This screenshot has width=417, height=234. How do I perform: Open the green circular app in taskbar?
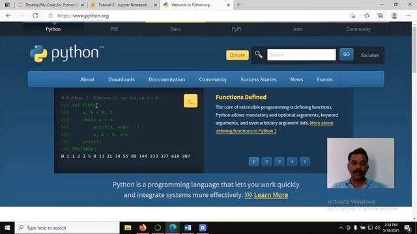coord(158,227)
